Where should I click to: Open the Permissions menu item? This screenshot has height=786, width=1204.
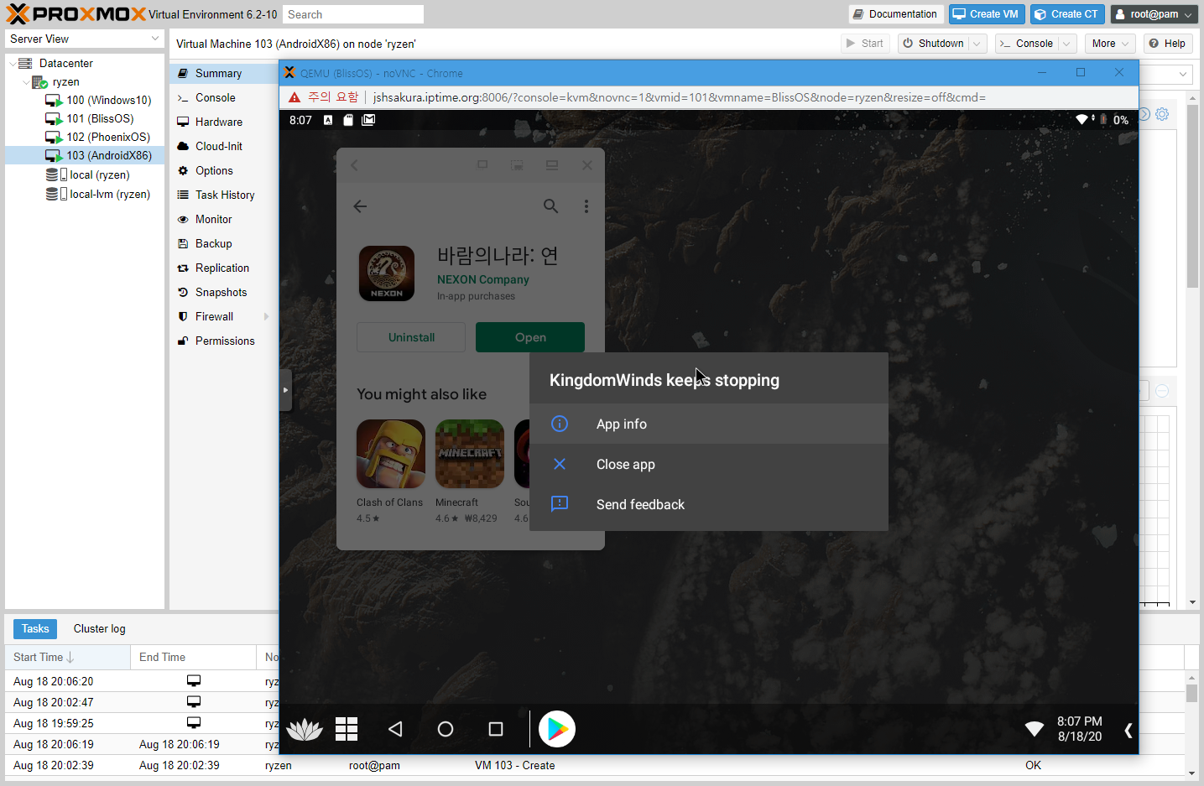click(x=224, y=341)
